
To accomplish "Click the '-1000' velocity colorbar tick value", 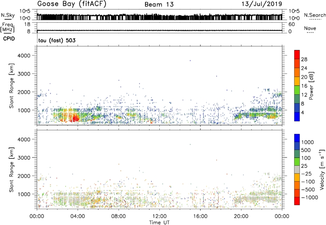I will [x=309, y=197].
